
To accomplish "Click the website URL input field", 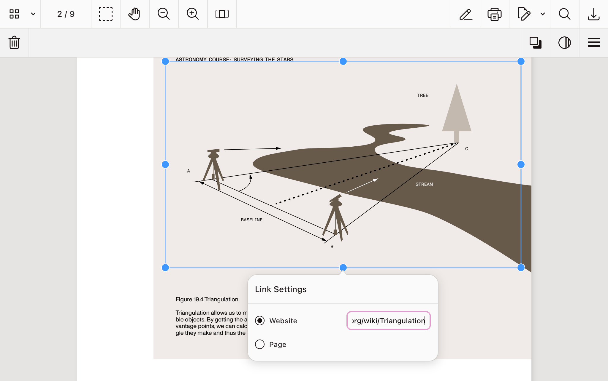I will click(388, 321).
